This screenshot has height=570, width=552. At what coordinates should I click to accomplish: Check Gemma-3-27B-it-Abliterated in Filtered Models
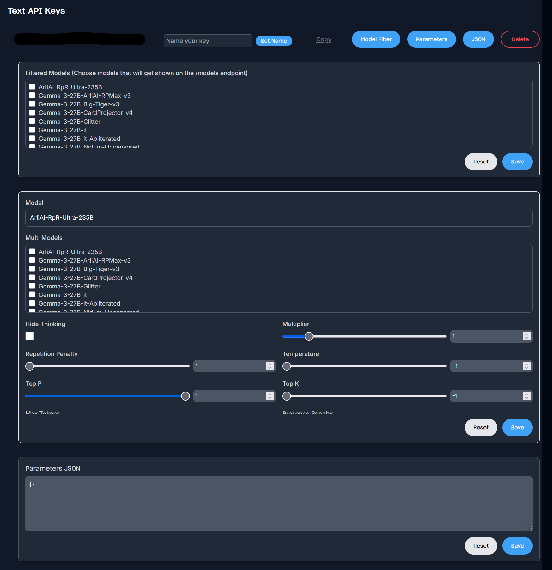32,138
